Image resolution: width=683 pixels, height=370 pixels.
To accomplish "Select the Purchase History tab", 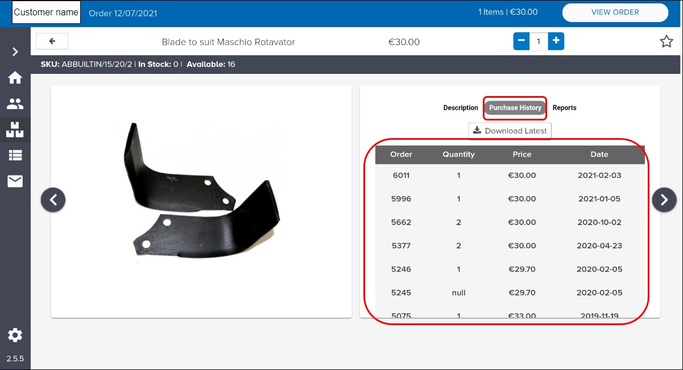I will (x=515, y=108).
